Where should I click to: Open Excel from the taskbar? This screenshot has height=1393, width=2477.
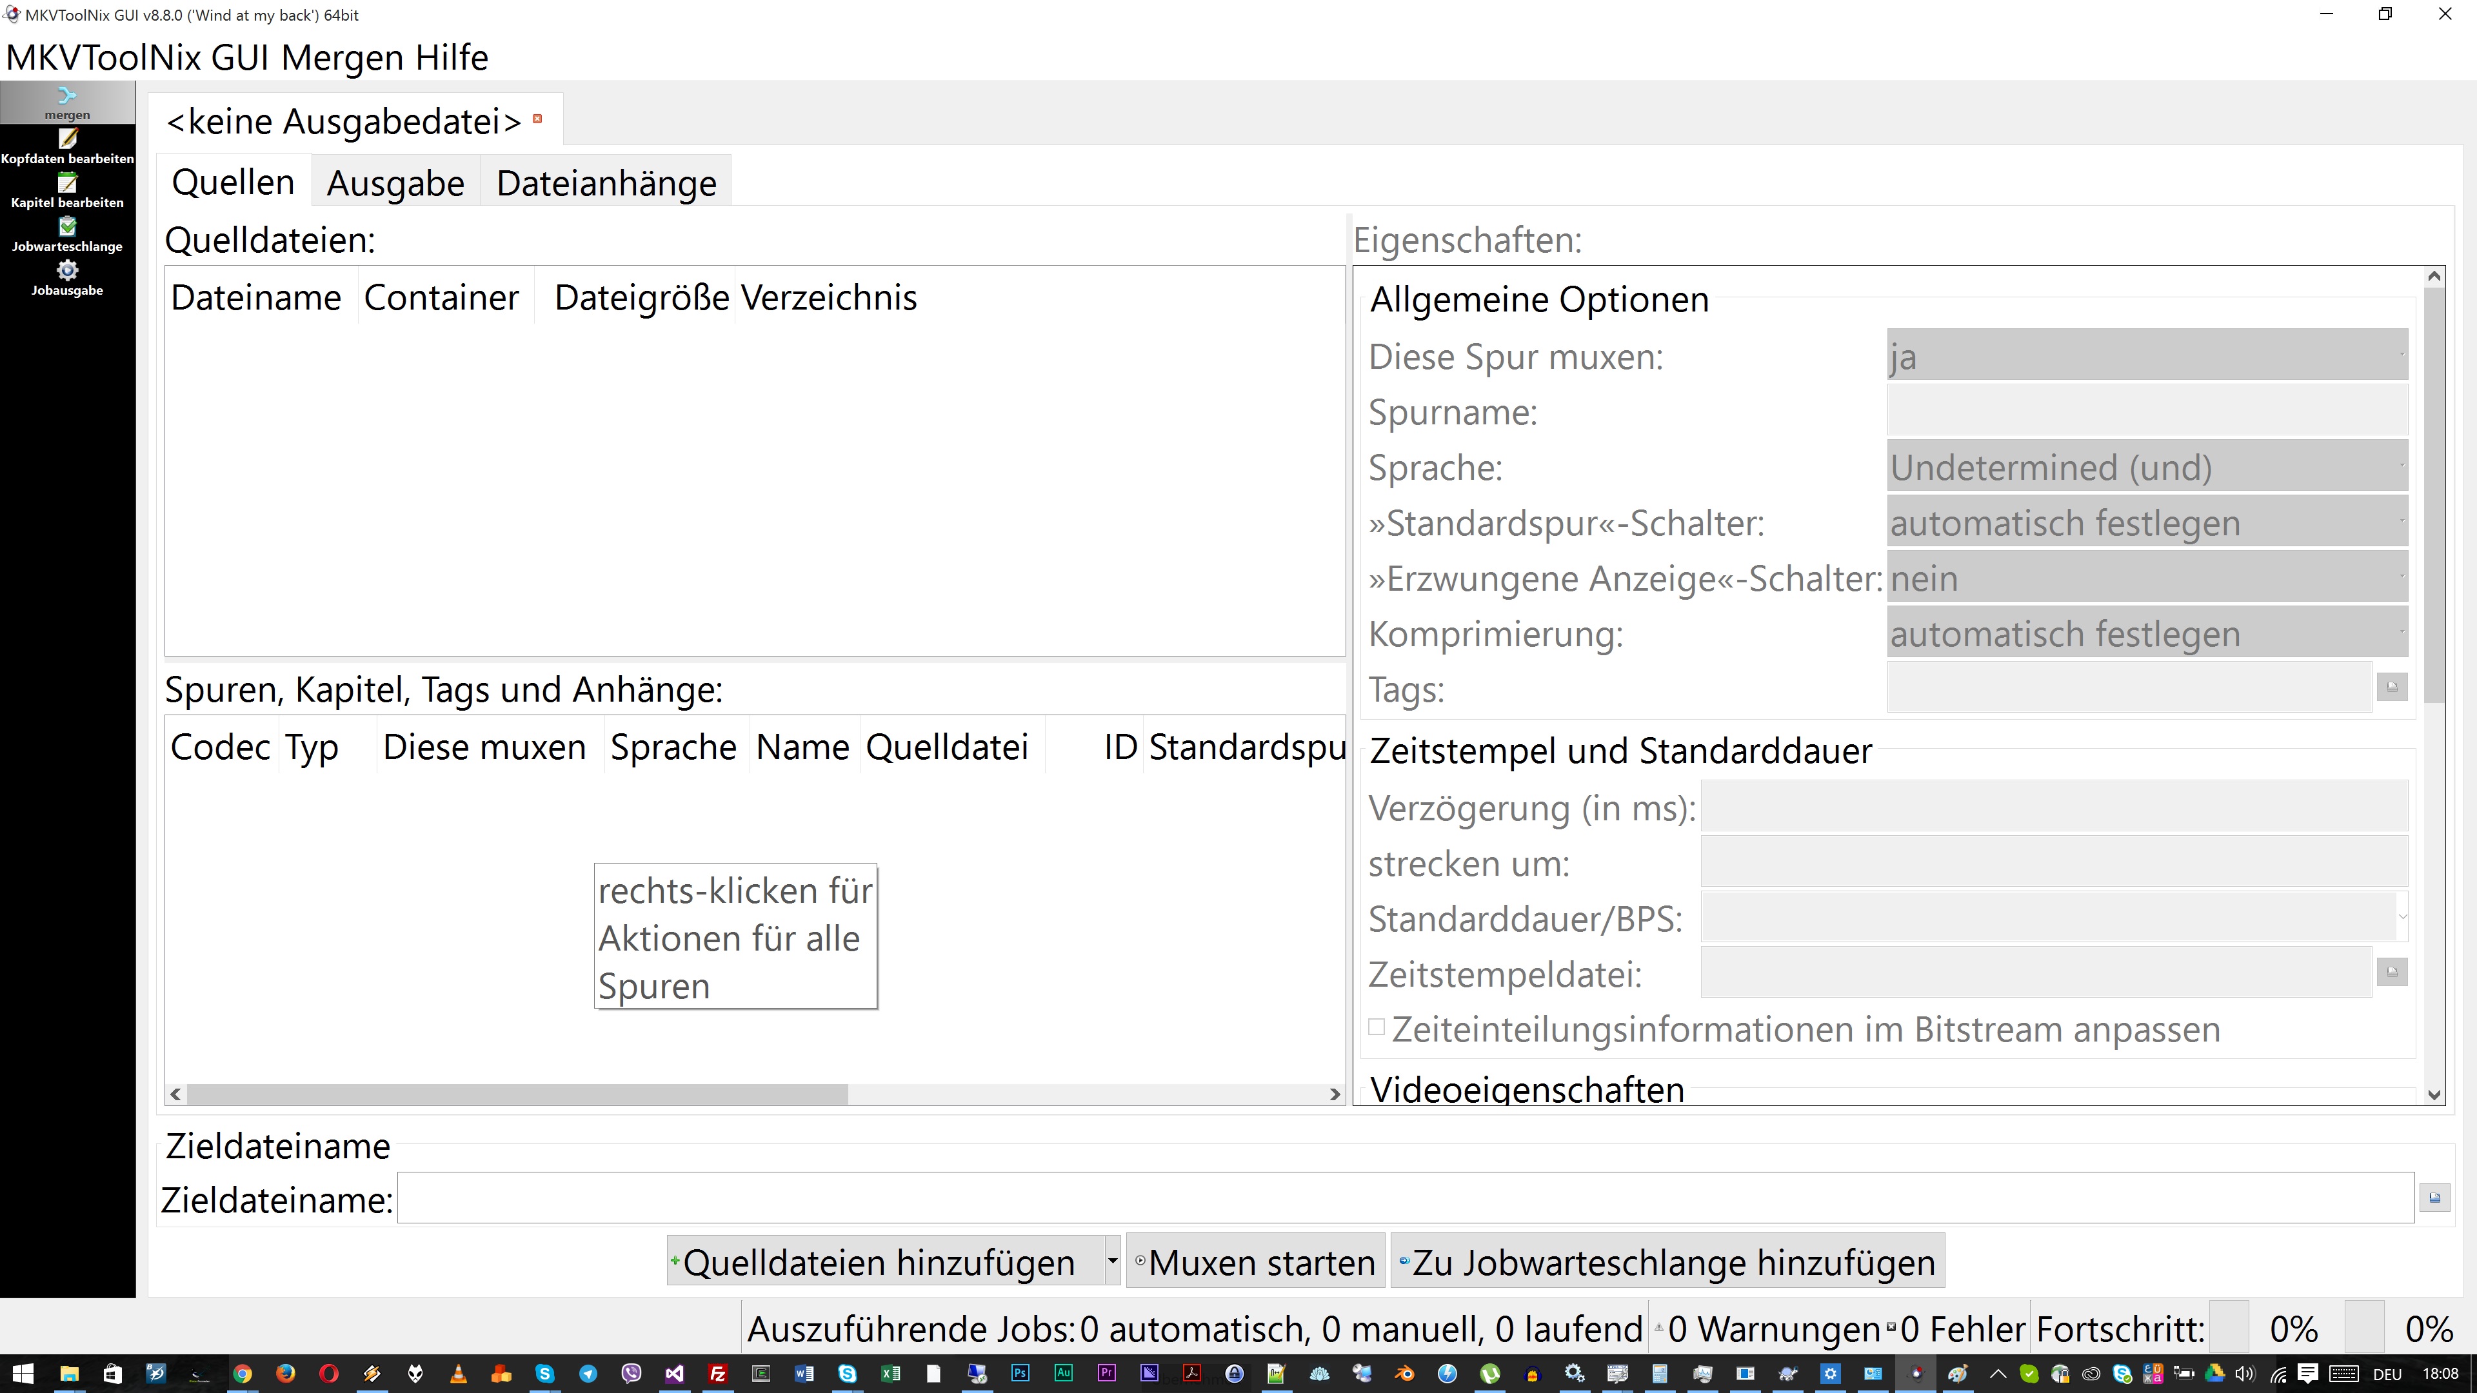pos(890,1374)
